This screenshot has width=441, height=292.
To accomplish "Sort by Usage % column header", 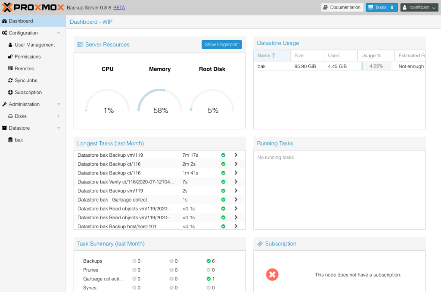I will (x=376, y=56).
